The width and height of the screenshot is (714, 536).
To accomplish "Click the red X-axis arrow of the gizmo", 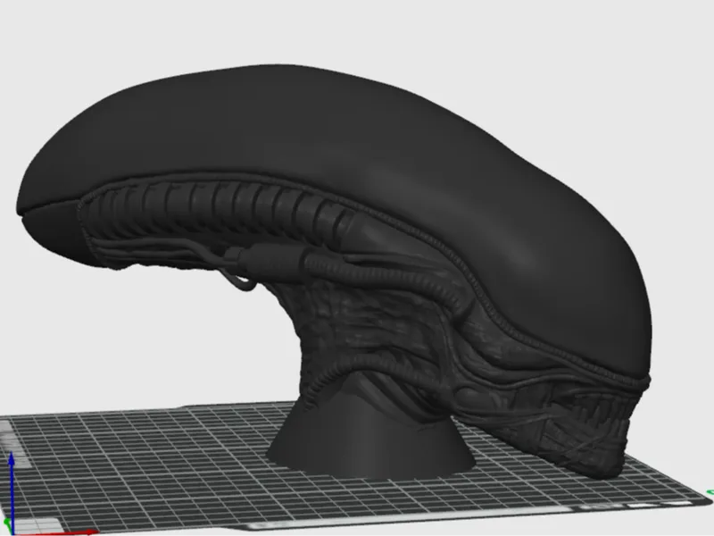I will [x=57, y=532].
